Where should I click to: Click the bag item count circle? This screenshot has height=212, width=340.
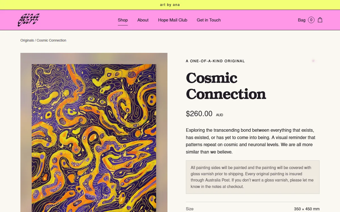(311, 20)
